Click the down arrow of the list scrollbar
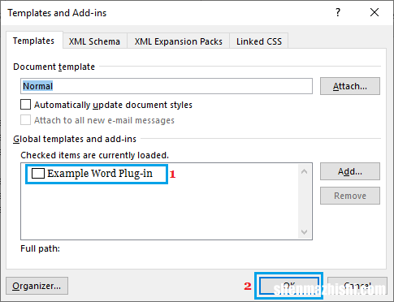The height and width of the screenshot is (302, 394). 304,232
